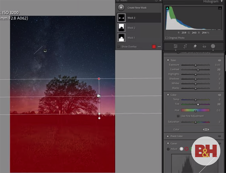Open the Color overlay swatch box
The width and height of the screenshot is (226, 173).
pos(206,129)
